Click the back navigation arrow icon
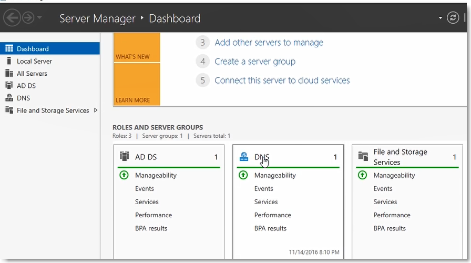 coord(12,18)
